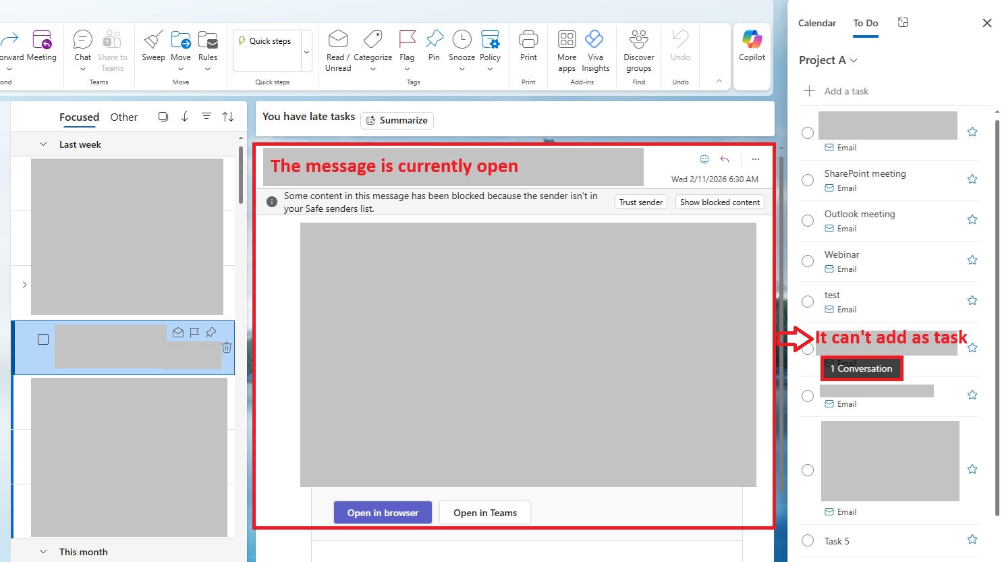Image resolution: width=1002 pixels, height=562 pixels.
Task: Star Task 5 as important
Action: (972, 539)
